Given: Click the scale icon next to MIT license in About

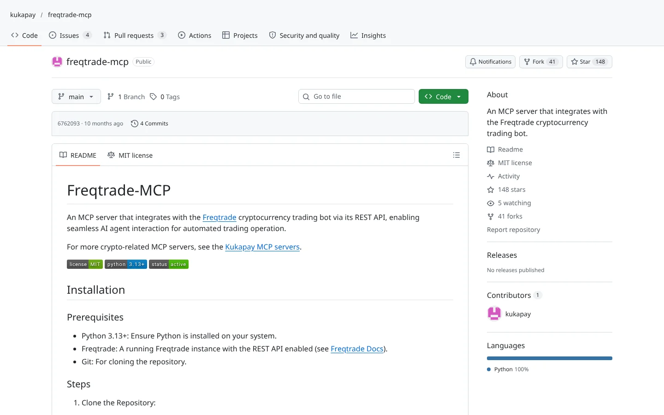Looking at the screenshot, I should click(491, 163).
